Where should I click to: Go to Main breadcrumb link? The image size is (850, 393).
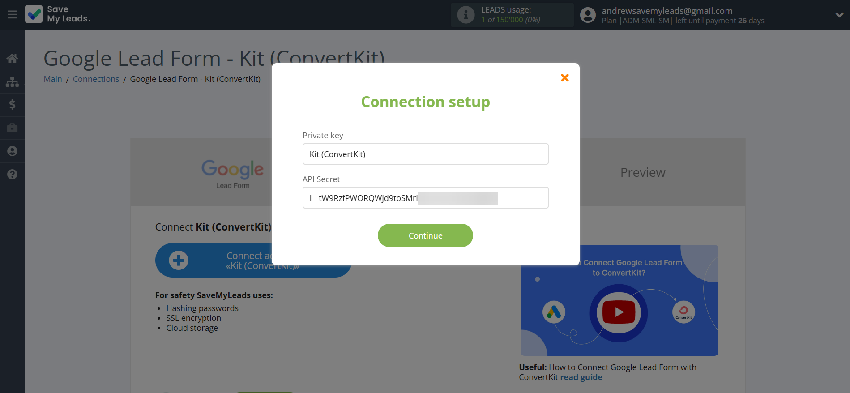click(x=53, y=79)
